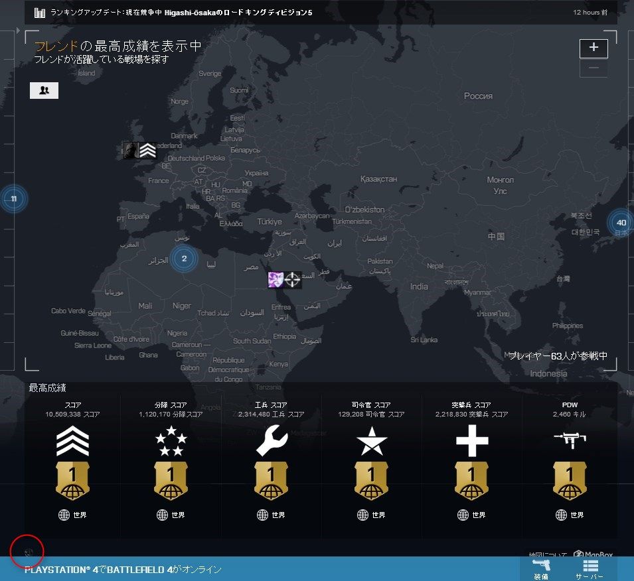Screen dimensions: 634x581
Task: Click the 'フレンドの最高成績を表示中' heading
Action: click(118, 46)
